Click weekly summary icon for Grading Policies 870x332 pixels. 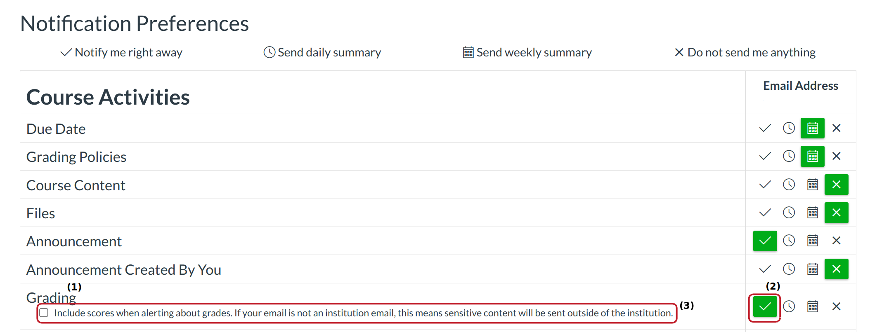point(812,156)
